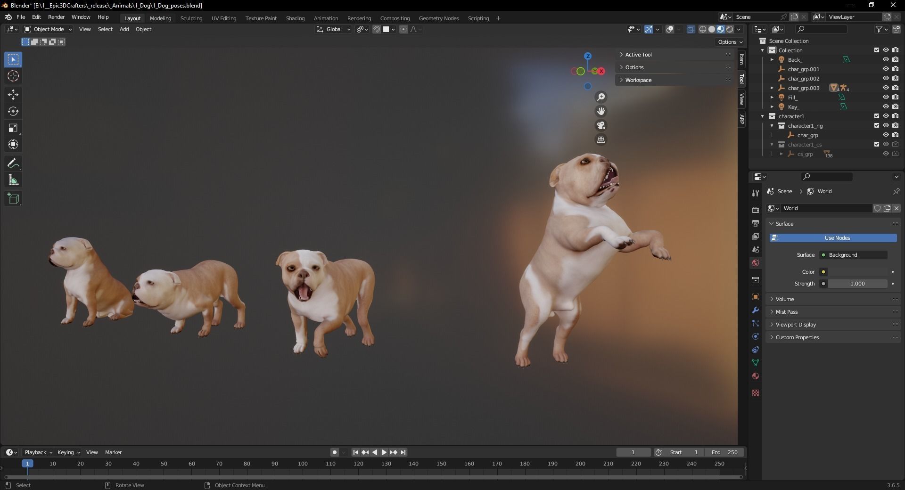
Task: Toggle proportional editing button
Action: 403,29
